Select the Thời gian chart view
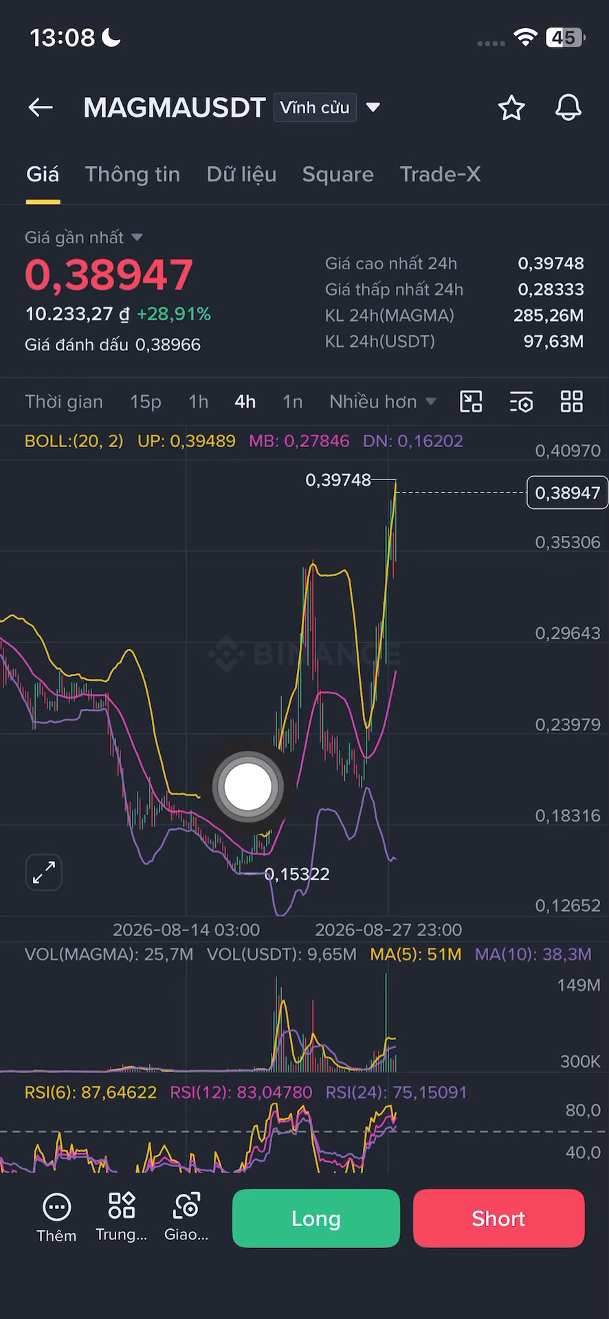The height and width of the screenshot is (1319, 609). click(64, 401)
